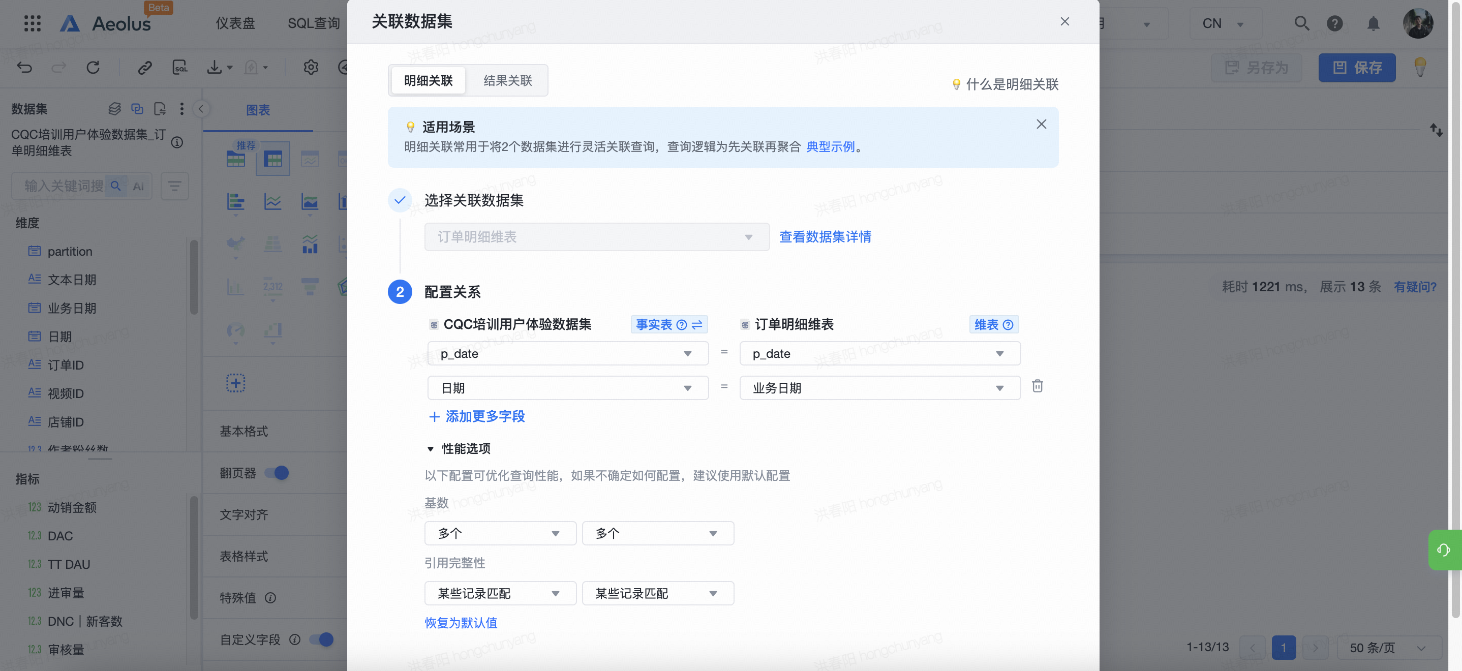The width and height of the screenshot is (1462, 671).
Task: Toggle the 翻页器 switch
Action: point(278,472)
